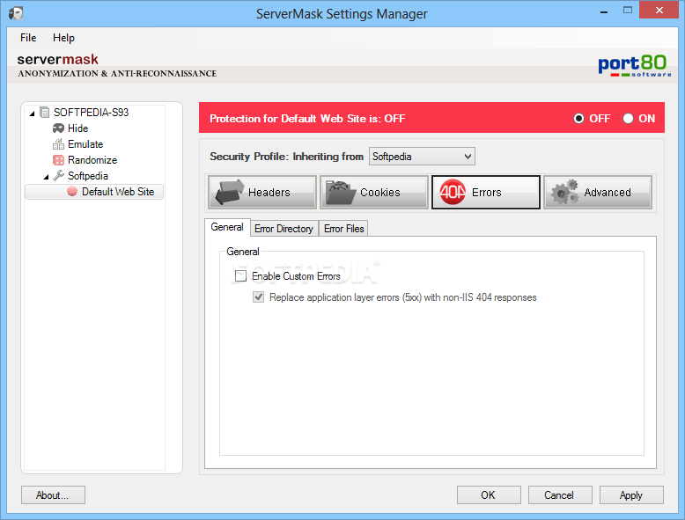Open the Advanced settings section
Screen dimensions: 685x520
point(598,192)
